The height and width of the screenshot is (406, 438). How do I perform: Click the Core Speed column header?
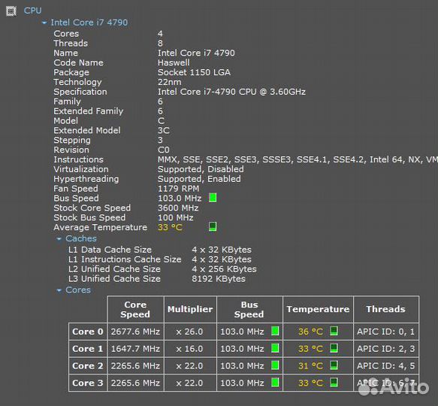[x=135, y=309]
